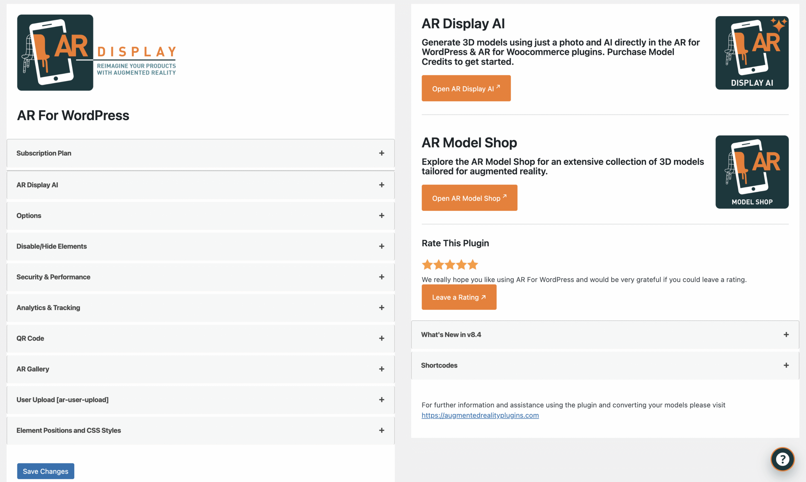Click plus icon on AR Display AI row
The height and width of the screenshot is (482, 806).
pos(381,185)
